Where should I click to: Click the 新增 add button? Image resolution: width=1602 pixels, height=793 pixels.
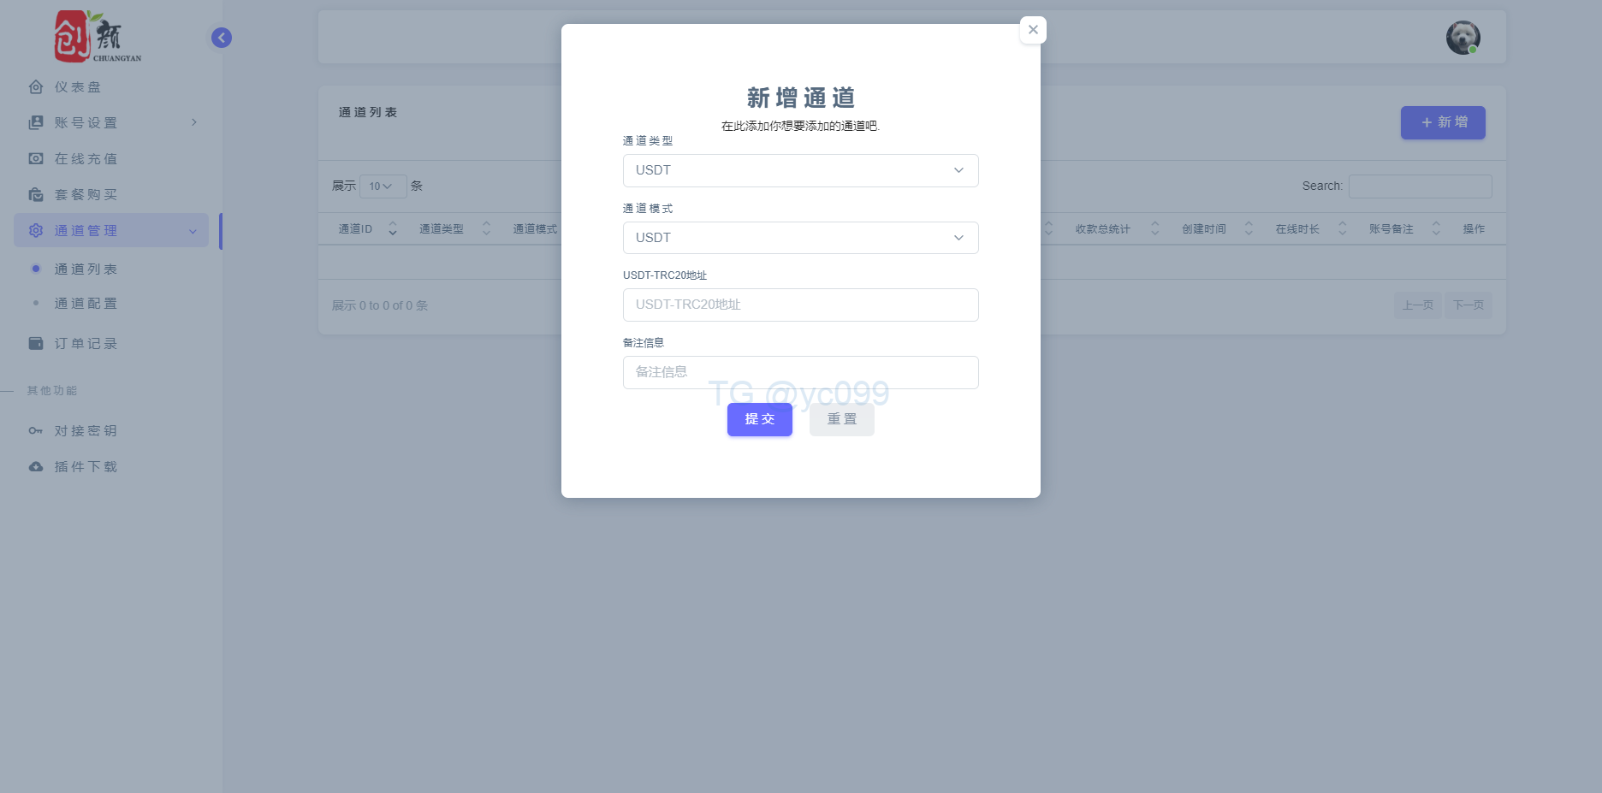1442,122
